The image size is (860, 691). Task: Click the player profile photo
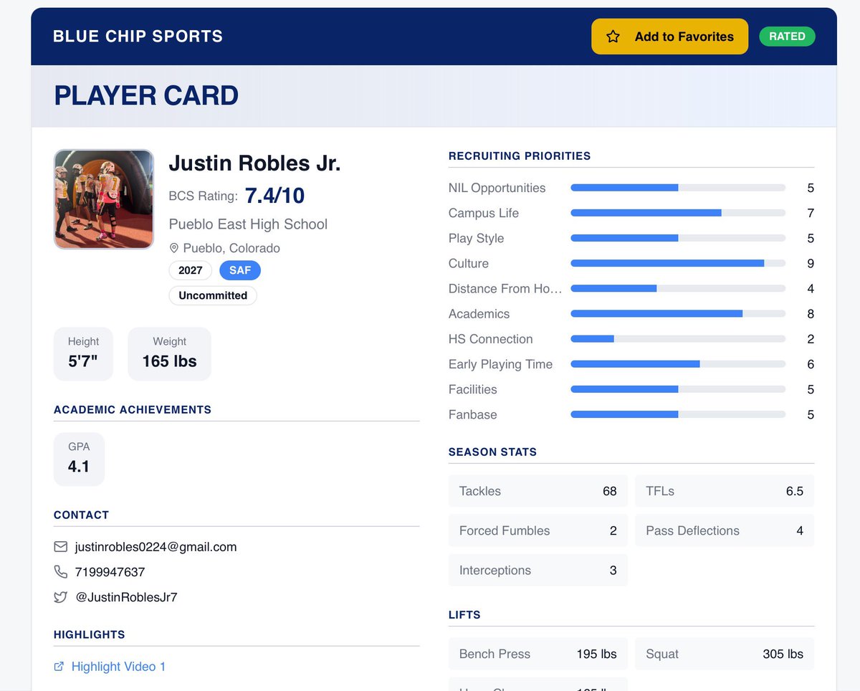click(104, 199)
